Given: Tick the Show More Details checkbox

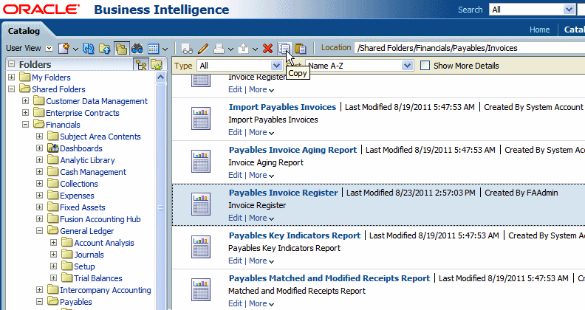Looking at the screenshot, I should click(x=425, y=66).
